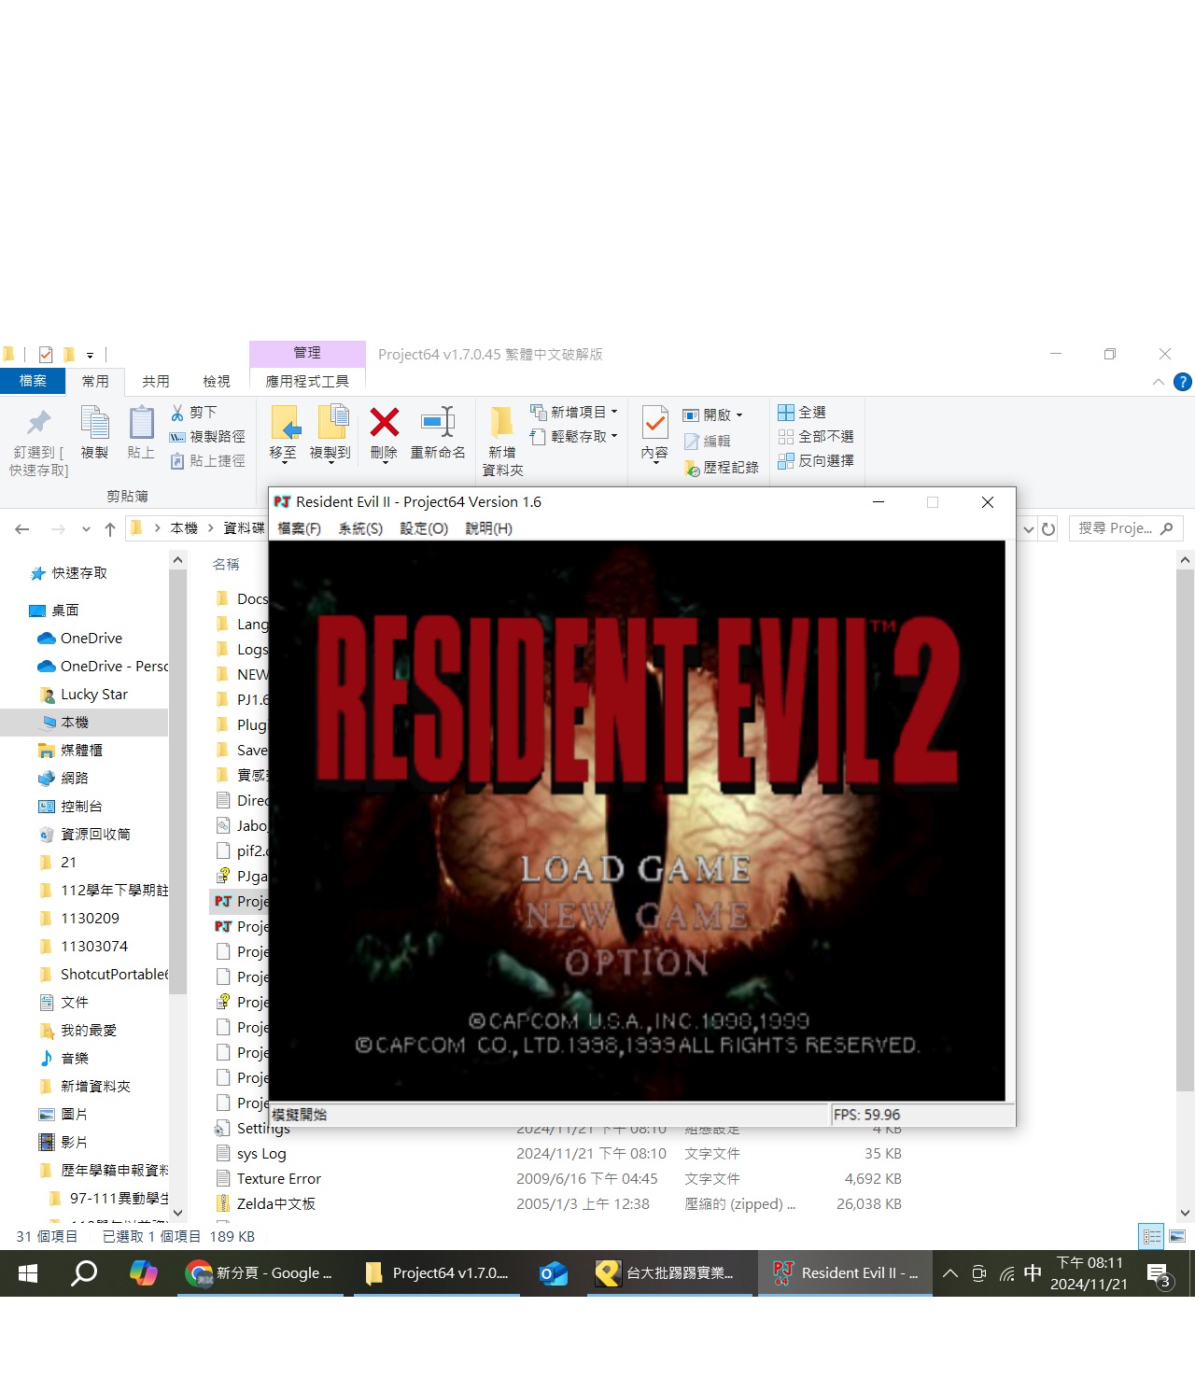Open the Open (開啟) dropdown in ribbon
The width and height of the screenshot is (1195, 1391).
(713, 414)
